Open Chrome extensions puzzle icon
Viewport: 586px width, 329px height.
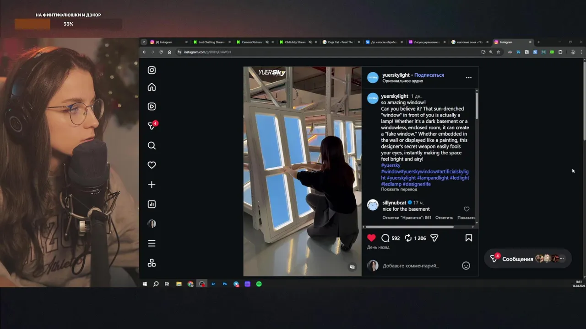tap(560, 52)
